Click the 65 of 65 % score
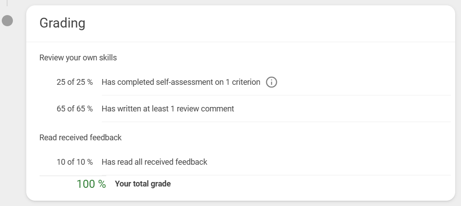This screenshot has width=461, height=206. click(75, 109)
